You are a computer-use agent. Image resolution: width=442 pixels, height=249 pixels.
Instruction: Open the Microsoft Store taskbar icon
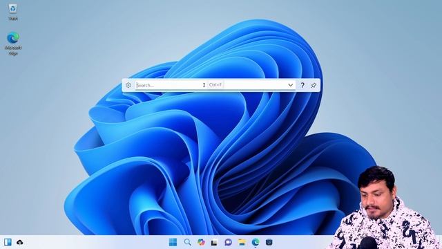pyautogui.click(x=269, y=242)
